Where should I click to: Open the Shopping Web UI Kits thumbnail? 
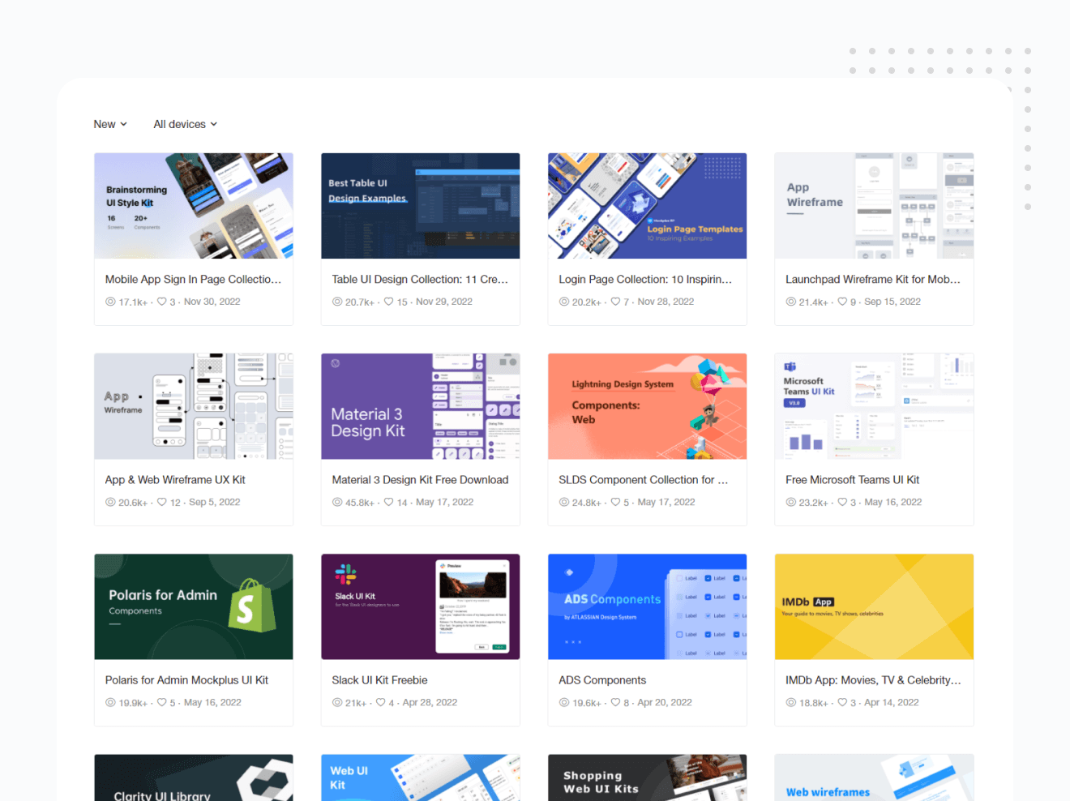(647, 777)
